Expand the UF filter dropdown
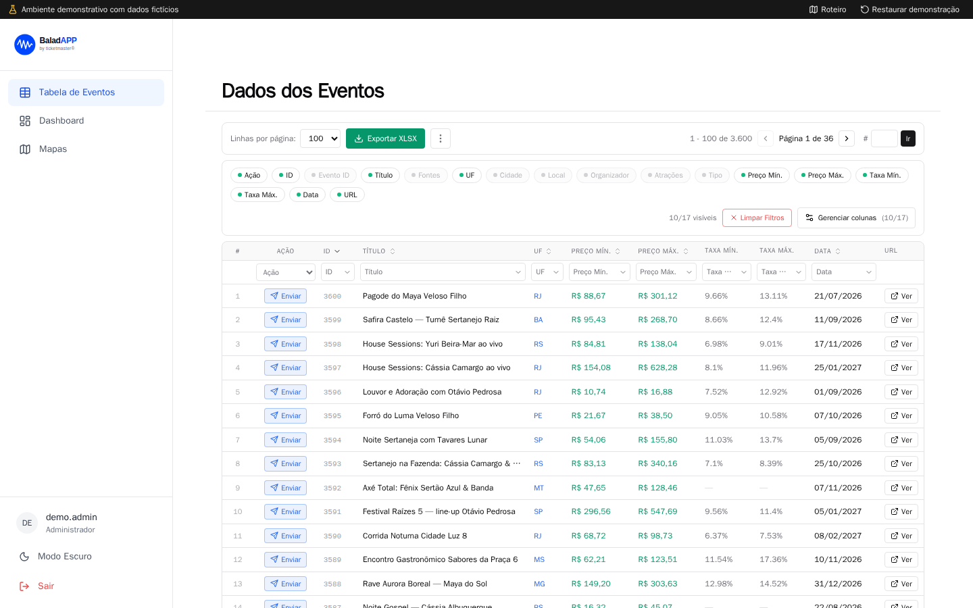973x608 pixels. tap(547, 272)
